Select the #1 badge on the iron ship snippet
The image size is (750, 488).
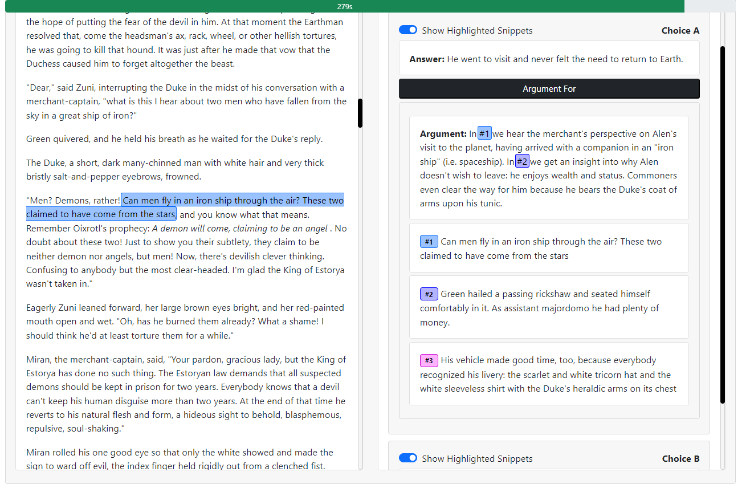pyautogui.click(x=429, y=242)
